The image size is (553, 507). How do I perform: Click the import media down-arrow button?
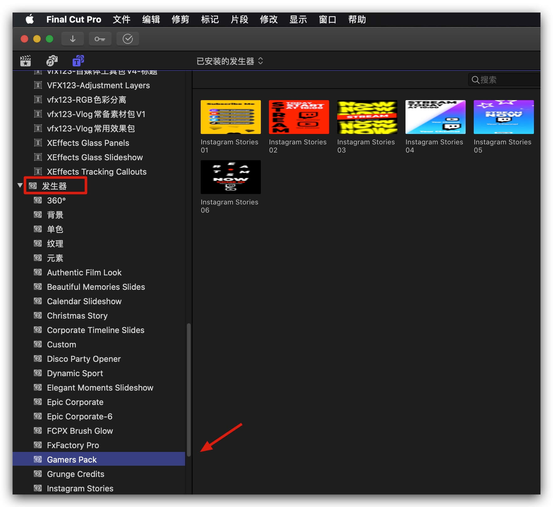click(x=73, y=39)
